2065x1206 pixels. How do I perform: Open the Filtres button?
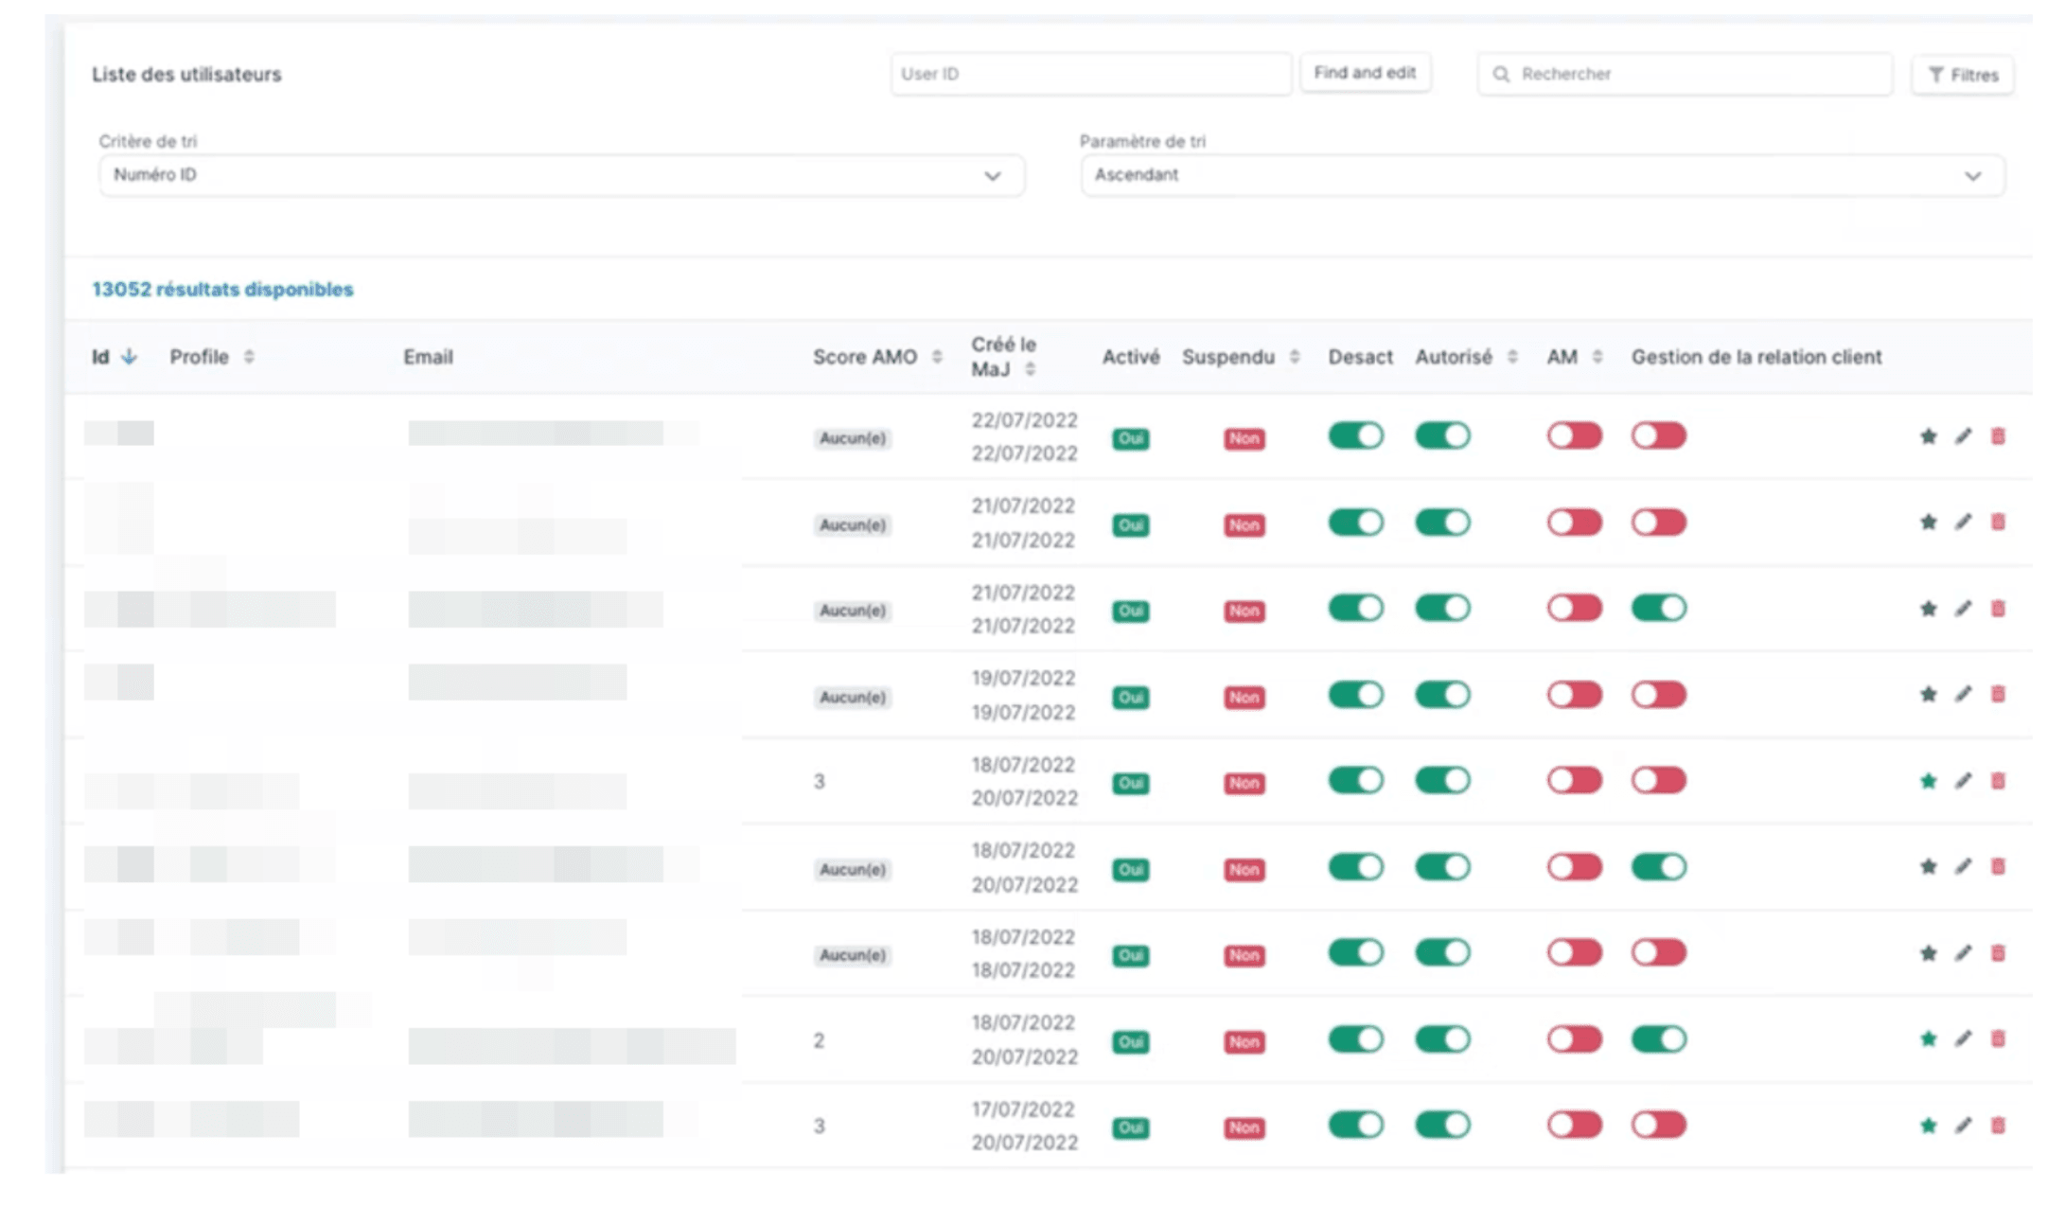pos(1963,75)
